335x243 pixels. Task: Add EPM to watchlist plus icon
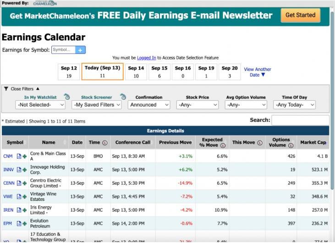tap(25, 224)
